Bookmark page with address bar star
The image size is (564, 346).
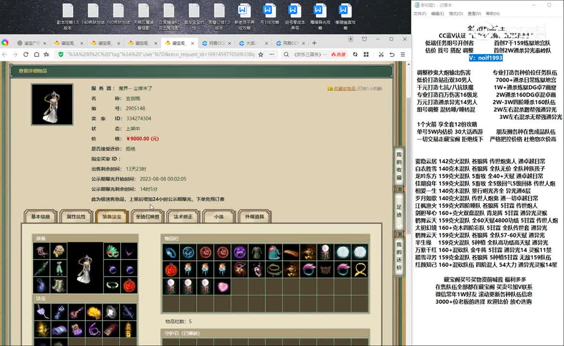pyautogui.click(x=261, y=54)
